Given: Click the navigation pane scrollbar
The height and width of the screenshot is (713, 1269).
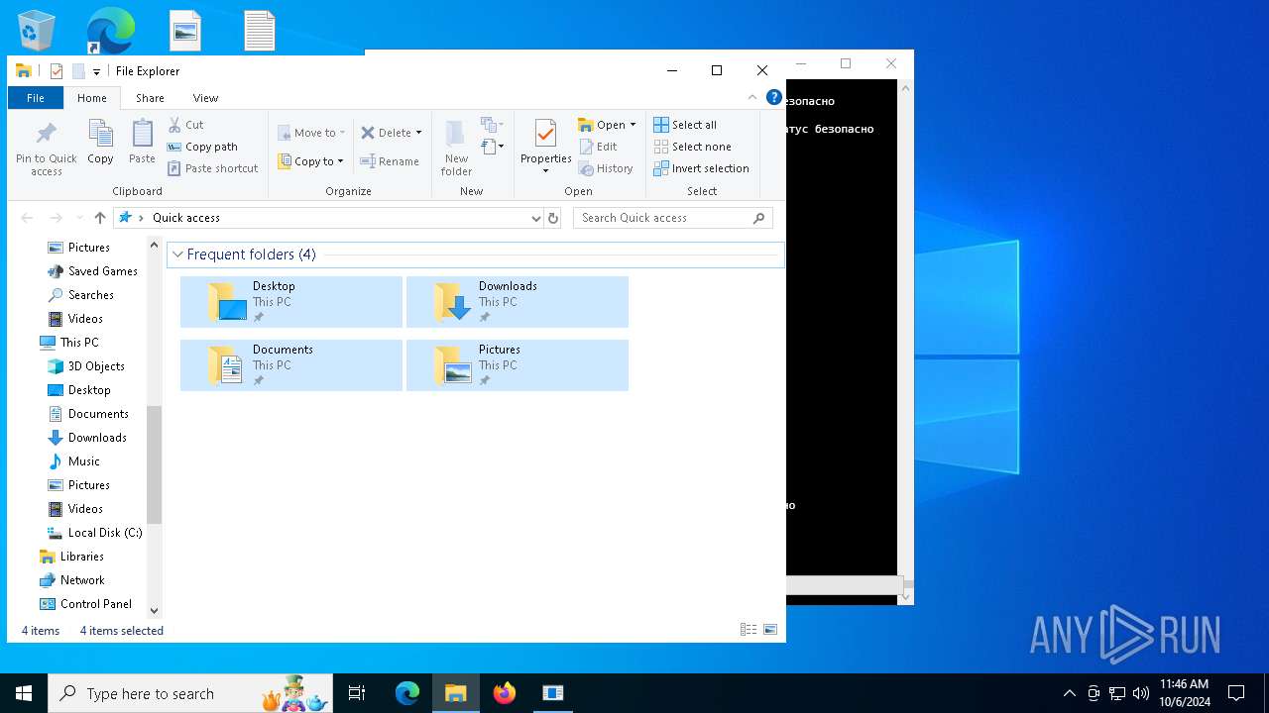Looking at the screenshot, I should [154, 463].
